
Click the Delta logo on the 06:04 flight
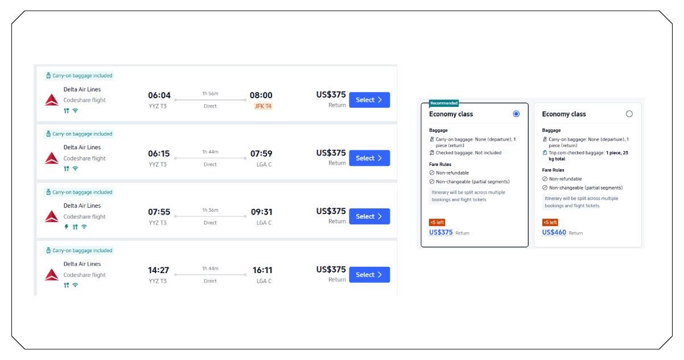coord(52,100)
